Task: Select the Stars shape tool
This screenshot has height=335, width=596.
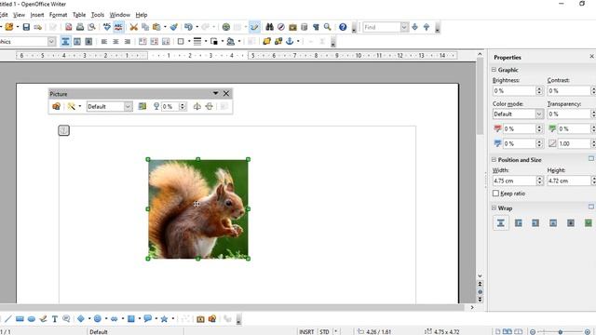Action: [x=164, y=319]
